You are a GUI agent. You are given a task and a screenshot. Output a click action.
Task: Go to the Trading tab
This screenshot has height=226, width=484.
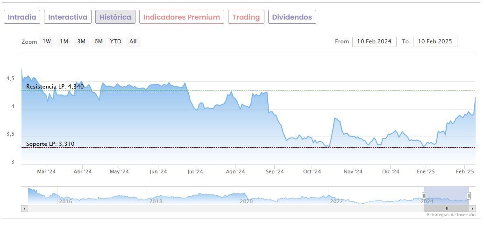pyautogui.click(x=246, y=17)
